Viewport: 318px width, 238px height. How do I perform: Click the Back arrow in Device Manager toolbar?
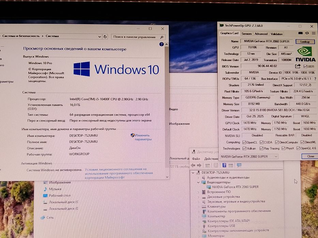tap(193, 165)
